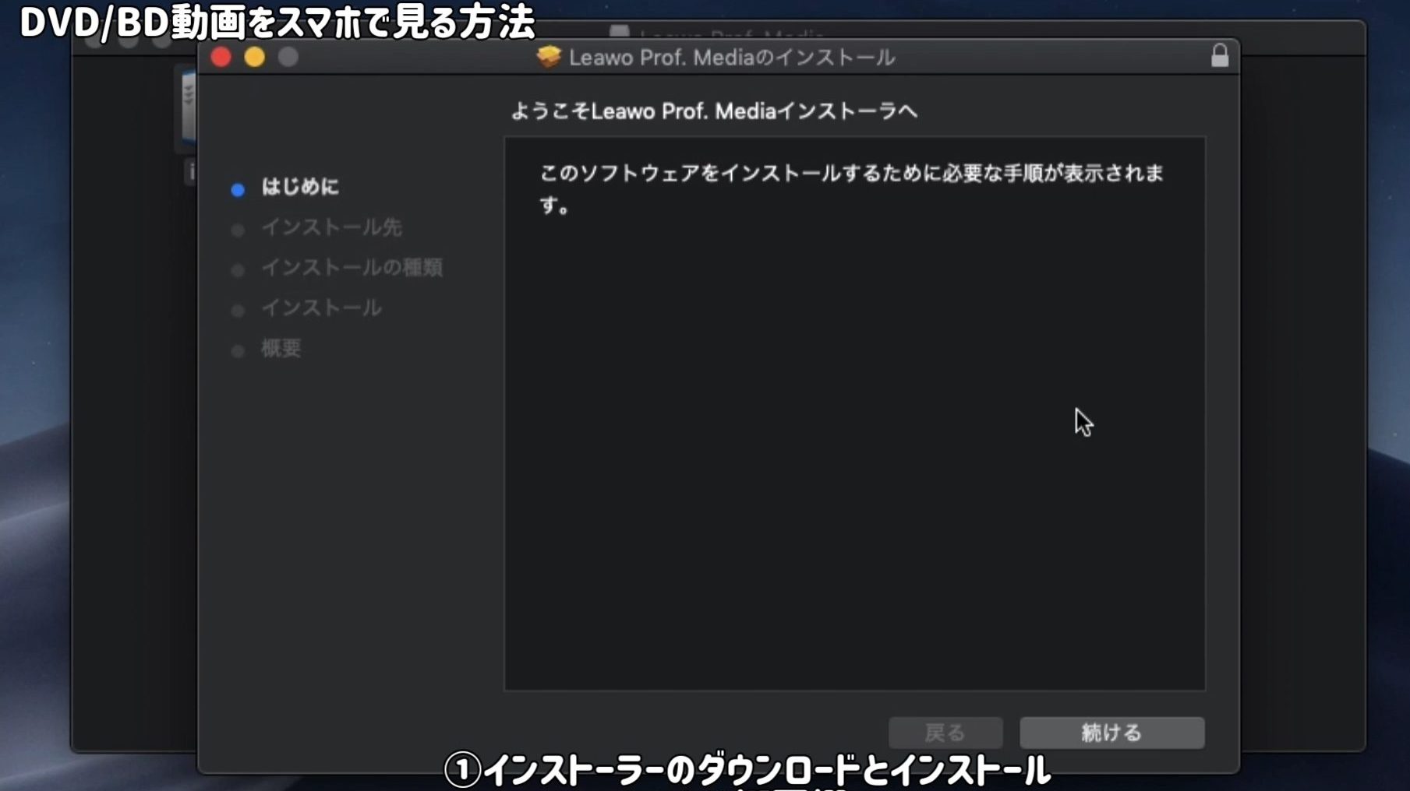The width and height of the screenshot is (1410, 791).
Task: Click the gray bullet beside 概要
Action: (238, 351)
